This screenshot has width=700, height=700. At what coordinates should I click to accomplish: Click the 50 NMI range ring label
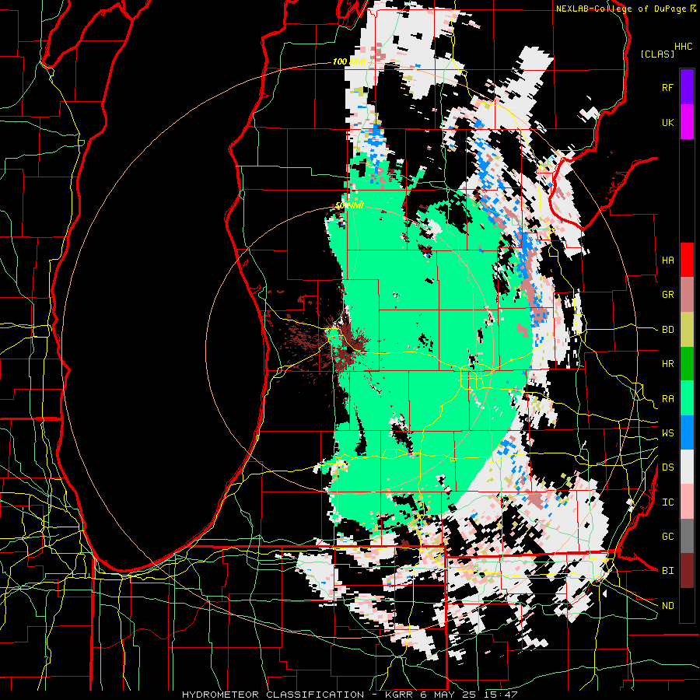(x=349, y=205)
